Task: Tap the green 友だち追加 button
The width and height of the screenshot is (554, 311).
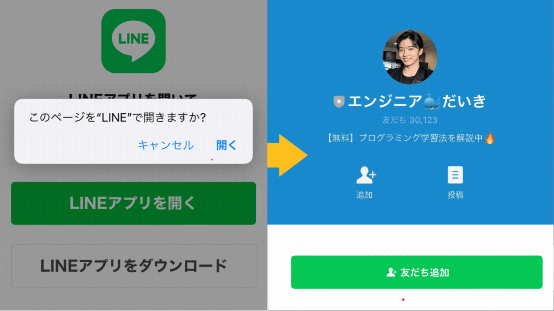Action: pos(416,272)
